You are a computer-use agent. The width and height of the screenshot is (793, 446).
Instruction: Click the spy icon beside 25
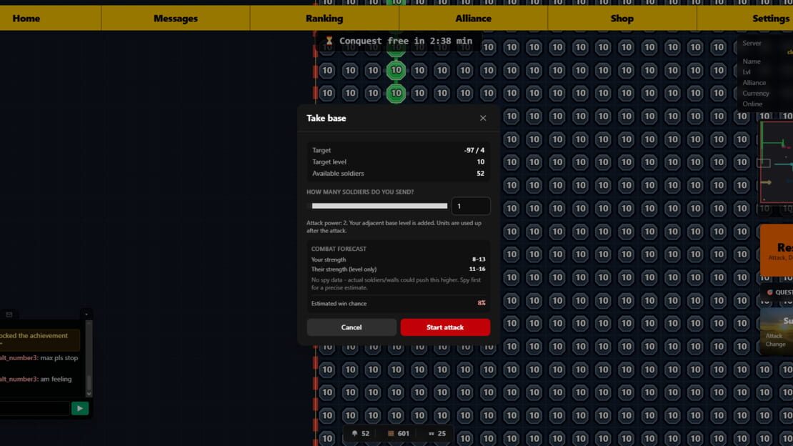click(431, 433)
